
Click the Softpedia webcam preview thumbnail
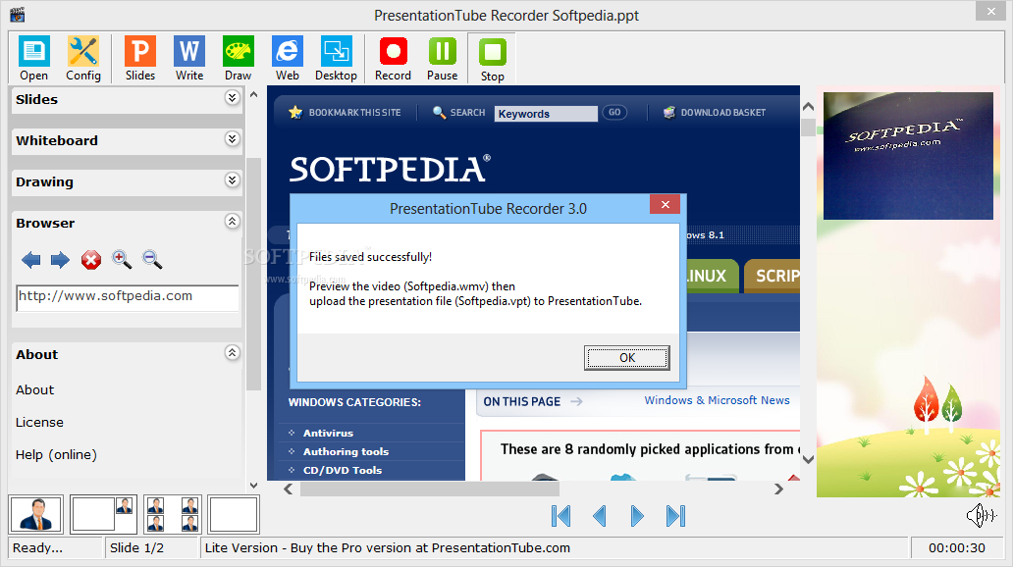tap(908, 156)
